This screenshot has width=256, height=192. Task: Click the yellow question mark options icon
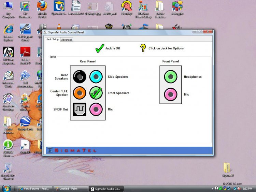coord(143,48)
